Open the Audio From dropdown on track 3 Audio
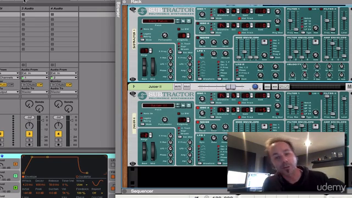This screenshot has width=352, height=198. click(x=35, y=73)
